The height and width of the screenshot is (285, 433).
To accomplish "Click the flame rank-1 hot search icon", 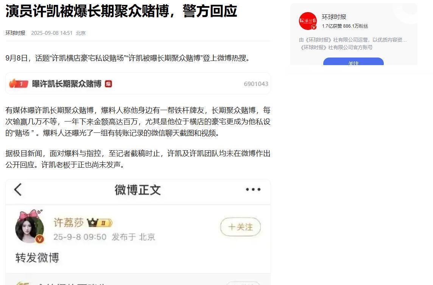I will click(19, 83).
